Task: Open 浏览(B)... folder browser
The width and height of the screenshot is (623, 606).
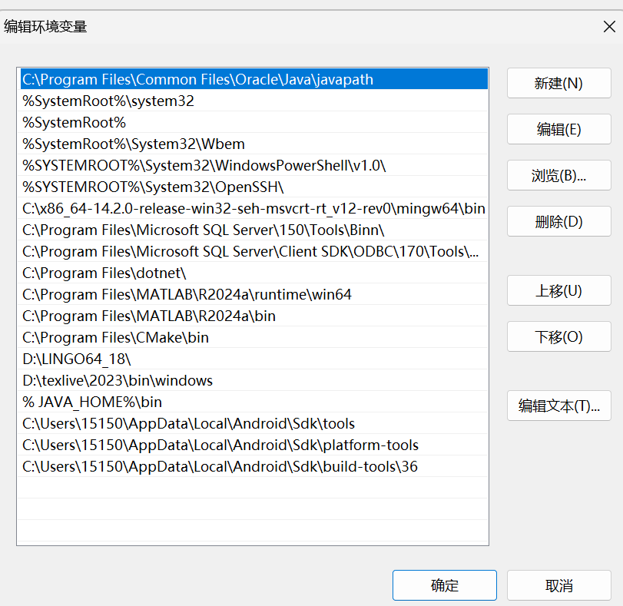Action: (x=558, y=175)
